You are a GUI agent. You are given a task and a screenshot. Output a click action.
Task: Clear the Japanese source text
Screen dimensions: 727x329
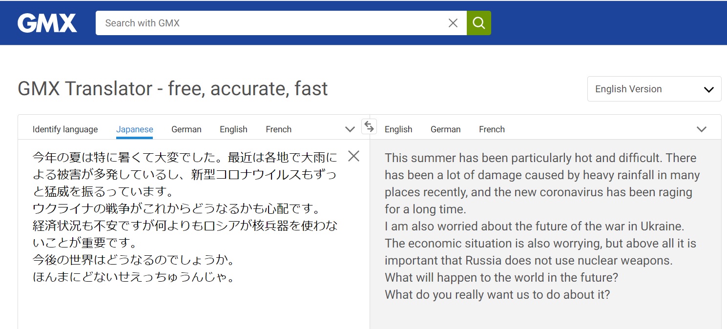tap(353, 156)
